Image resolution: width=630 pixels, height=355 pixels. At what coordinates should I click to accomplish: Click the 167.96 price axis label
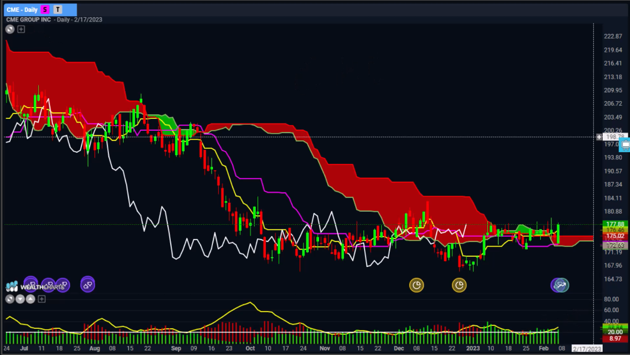pyautogui.click(x=613, y=265)
